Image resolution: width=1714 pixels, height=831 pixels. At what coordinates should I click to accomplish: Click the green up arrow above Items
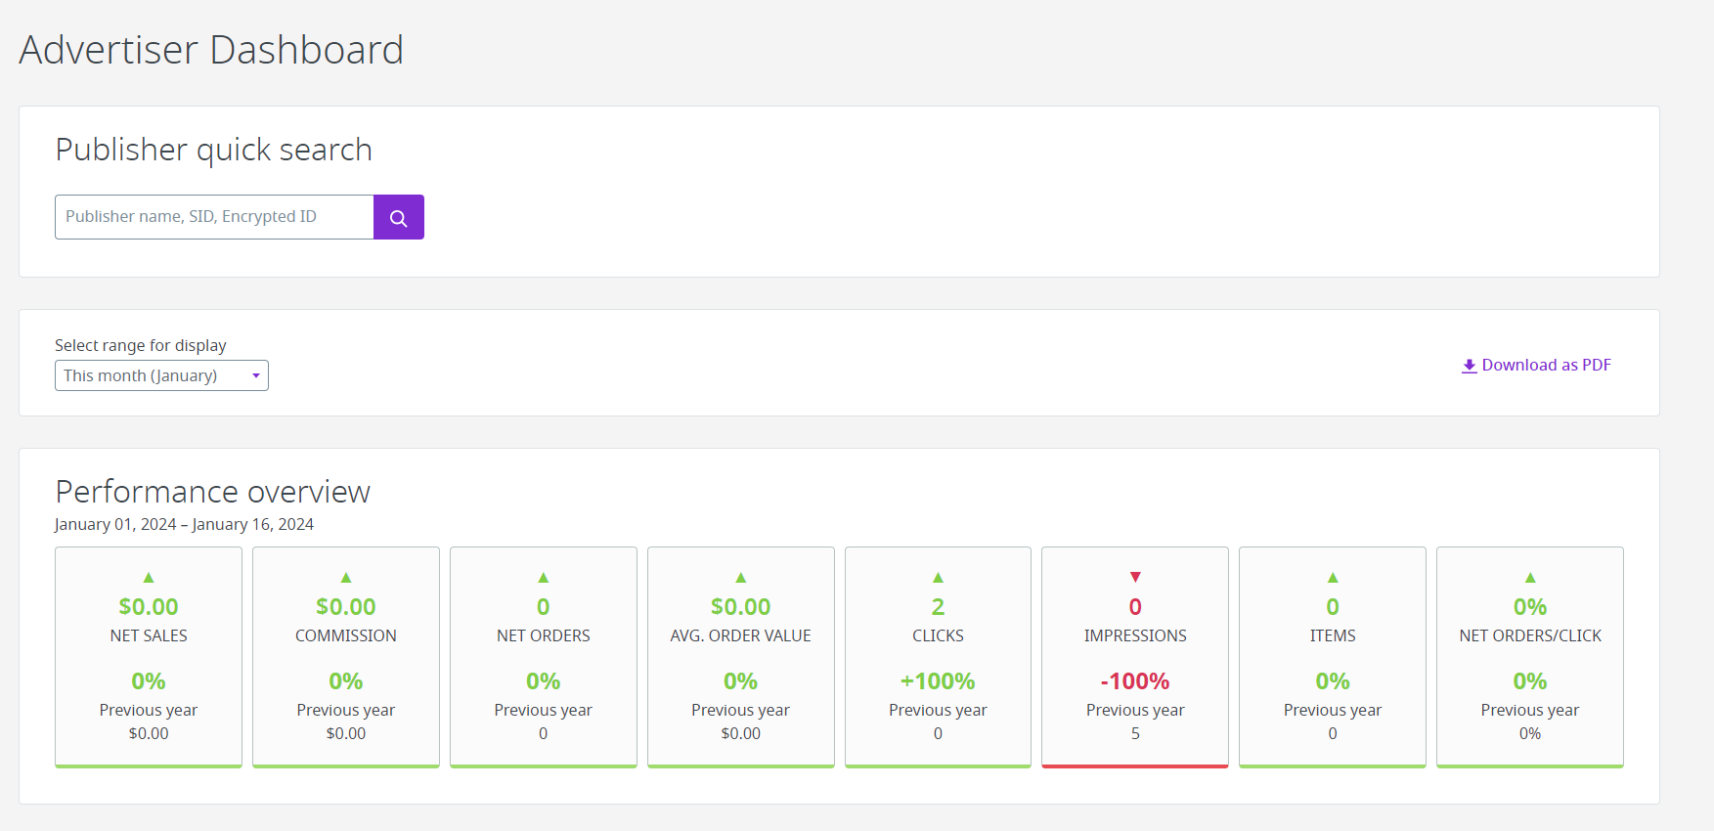pos(1333,578)
